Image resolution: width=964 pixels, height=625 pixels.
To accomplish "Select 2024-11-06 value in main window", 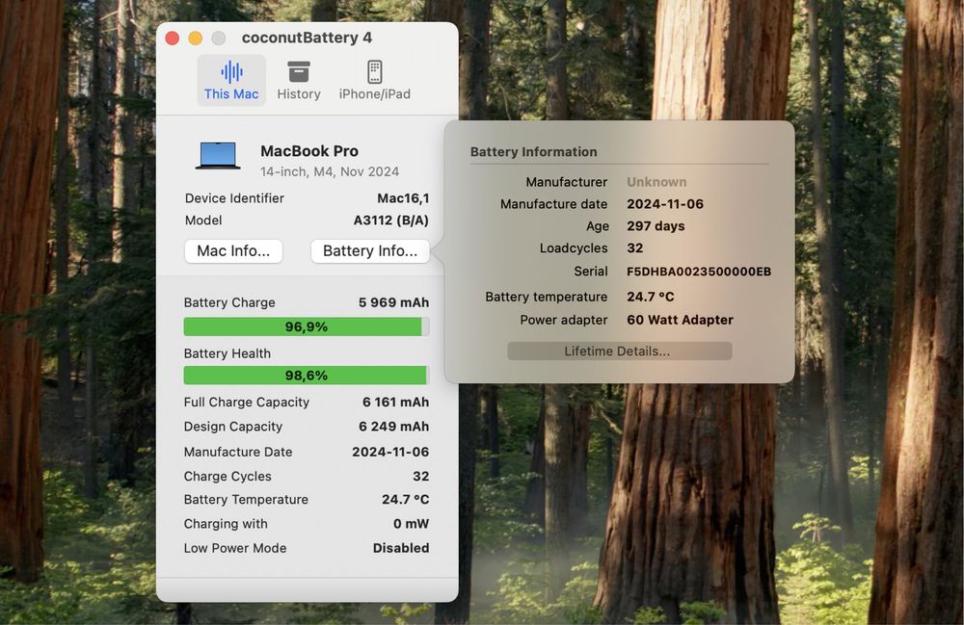I will coord(390,452).
